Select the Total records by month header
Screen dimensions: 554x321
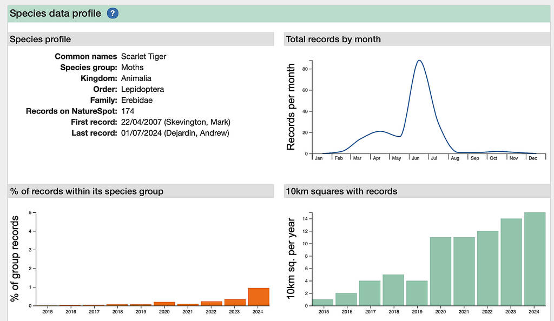[333, 39]
